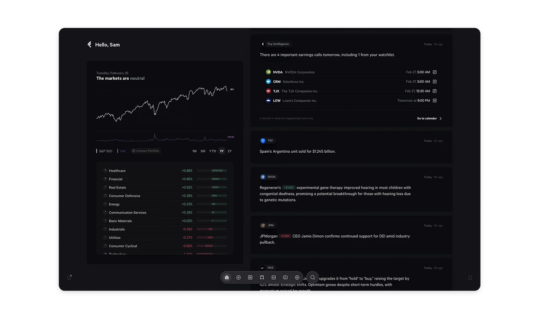Click the Fey Intelligence badge
The image size is (540, 318).
click(275, 44)
